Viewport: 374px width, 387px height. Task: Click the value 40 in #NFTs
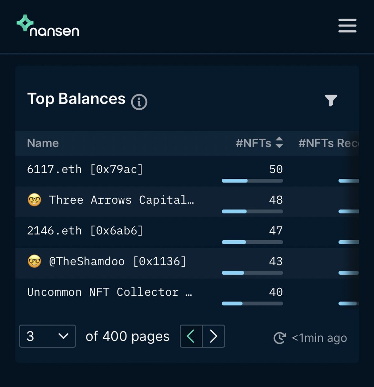[x=276, y=292]
